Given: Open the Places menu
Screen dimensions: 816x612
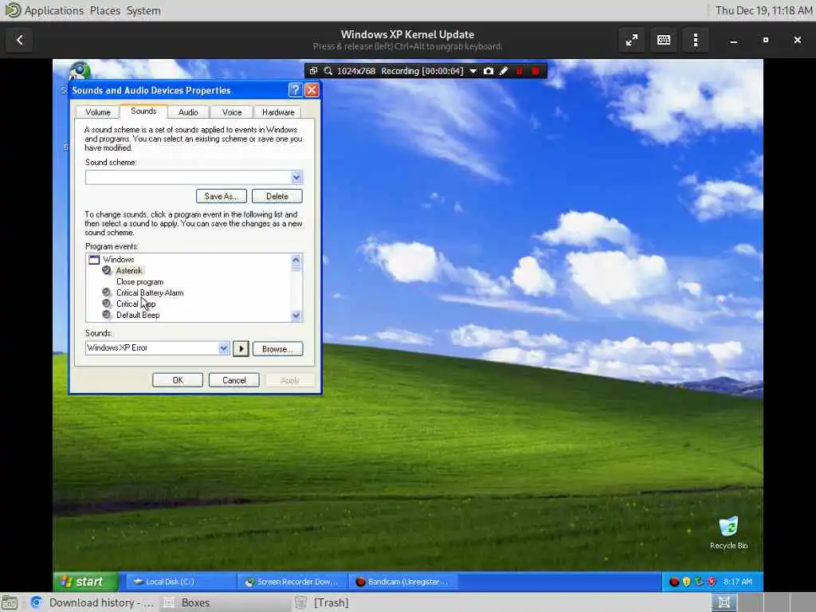Looking at the screenshot, I should tap(104, 10).
